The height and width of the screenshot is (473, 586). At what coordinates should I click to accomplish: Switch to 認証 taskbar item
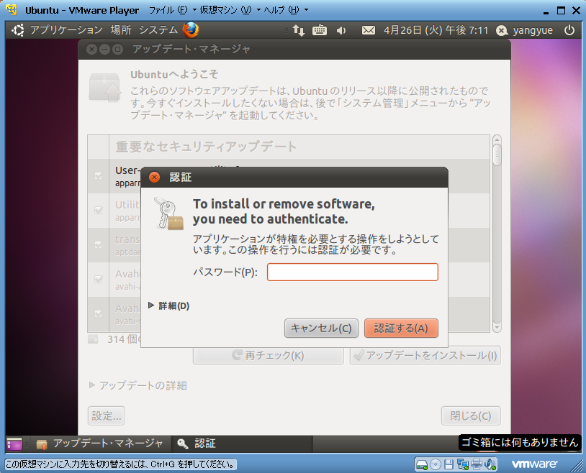pos(242,444)
